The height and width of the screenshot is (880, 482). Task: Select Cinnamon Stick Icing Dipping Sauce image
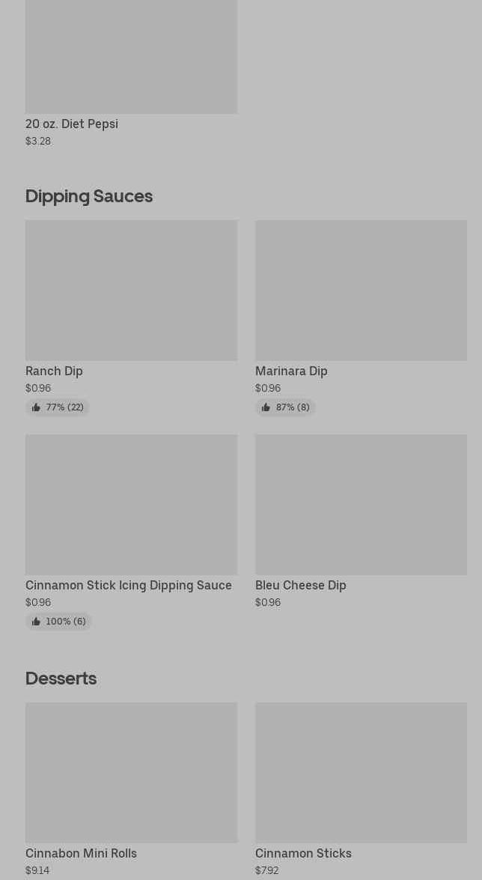pos(131,505)
